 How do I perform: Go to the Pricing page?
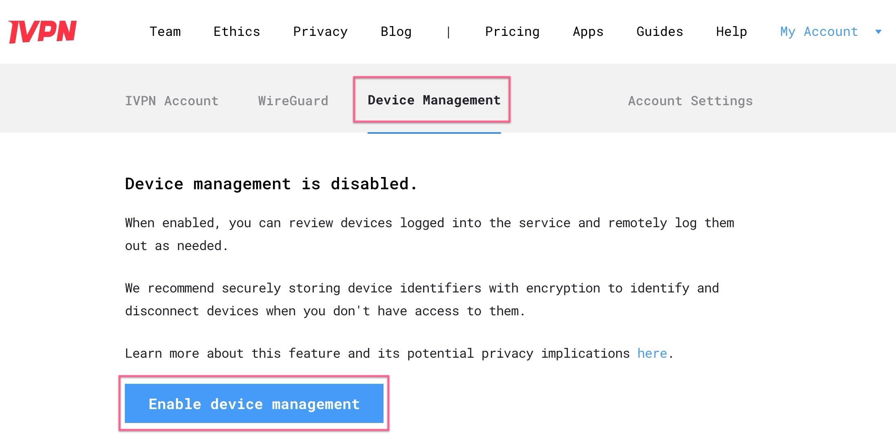pyautogui.click(x=512, y=31)
